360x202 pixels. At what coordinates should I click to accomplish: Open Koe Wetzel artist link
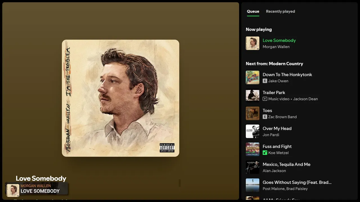[x=278, y=153]
